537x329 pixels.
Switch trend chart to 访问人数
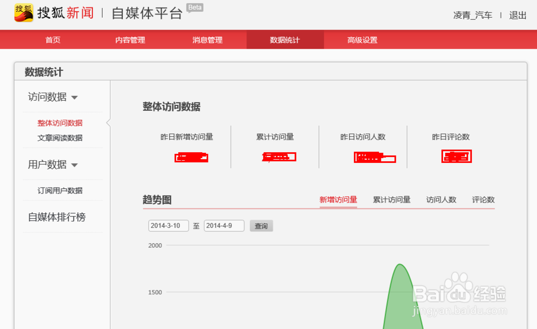tap(441, 199)
